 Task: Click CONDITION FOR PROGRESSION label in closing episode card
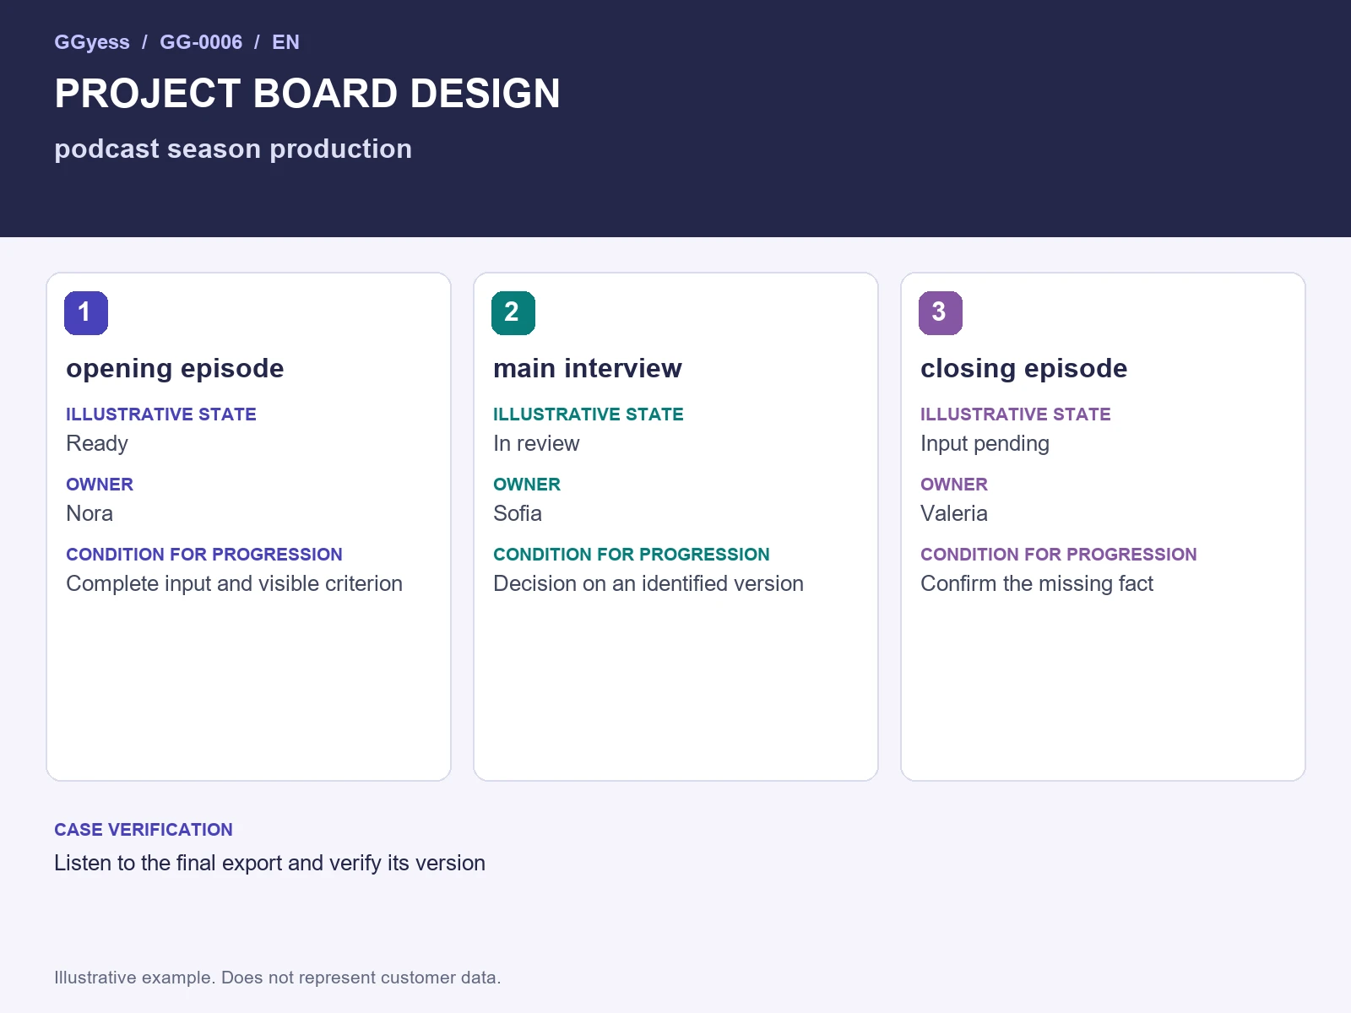coord(1059,555)
